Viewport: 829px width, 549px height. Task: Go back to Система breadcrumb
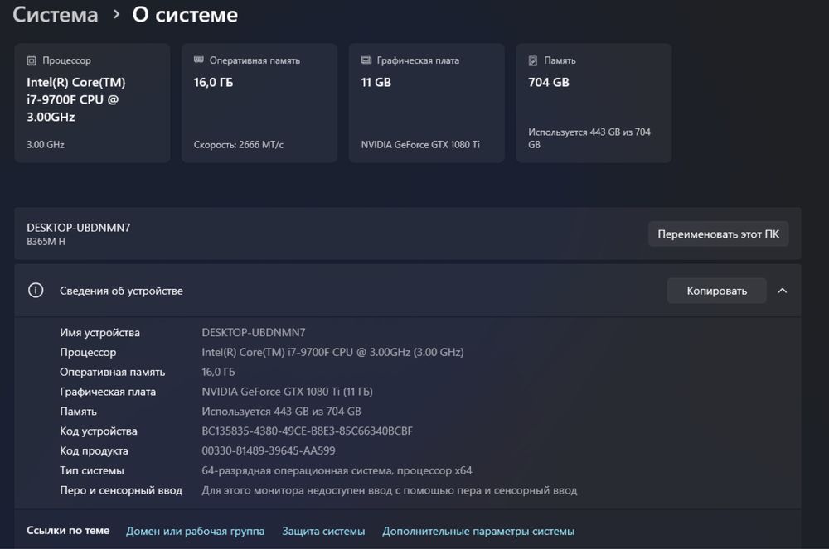pos(55,14)
